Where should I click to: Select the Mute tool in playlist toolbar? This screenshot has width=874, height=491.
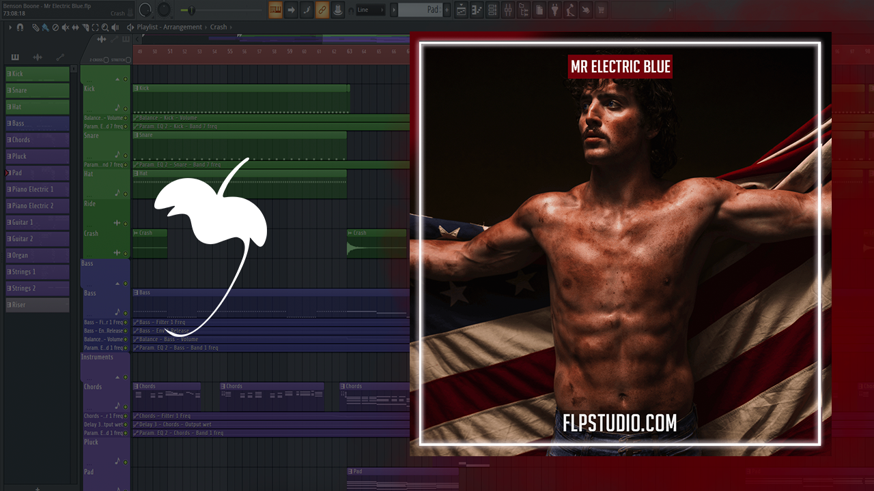click(x=65, y=27)
